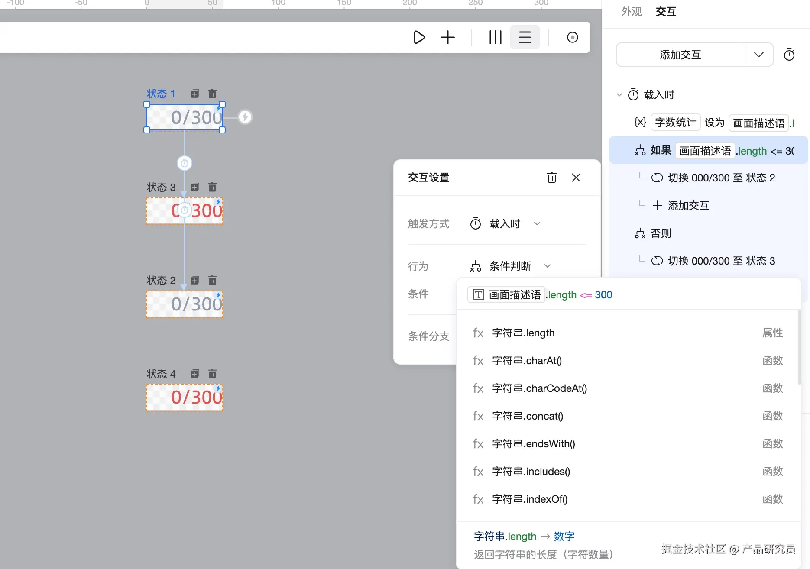Select the 状态 2 gray 0/300 box
Image resolution: width=810 pixels, height=569 pixels.
click(185, 304)
